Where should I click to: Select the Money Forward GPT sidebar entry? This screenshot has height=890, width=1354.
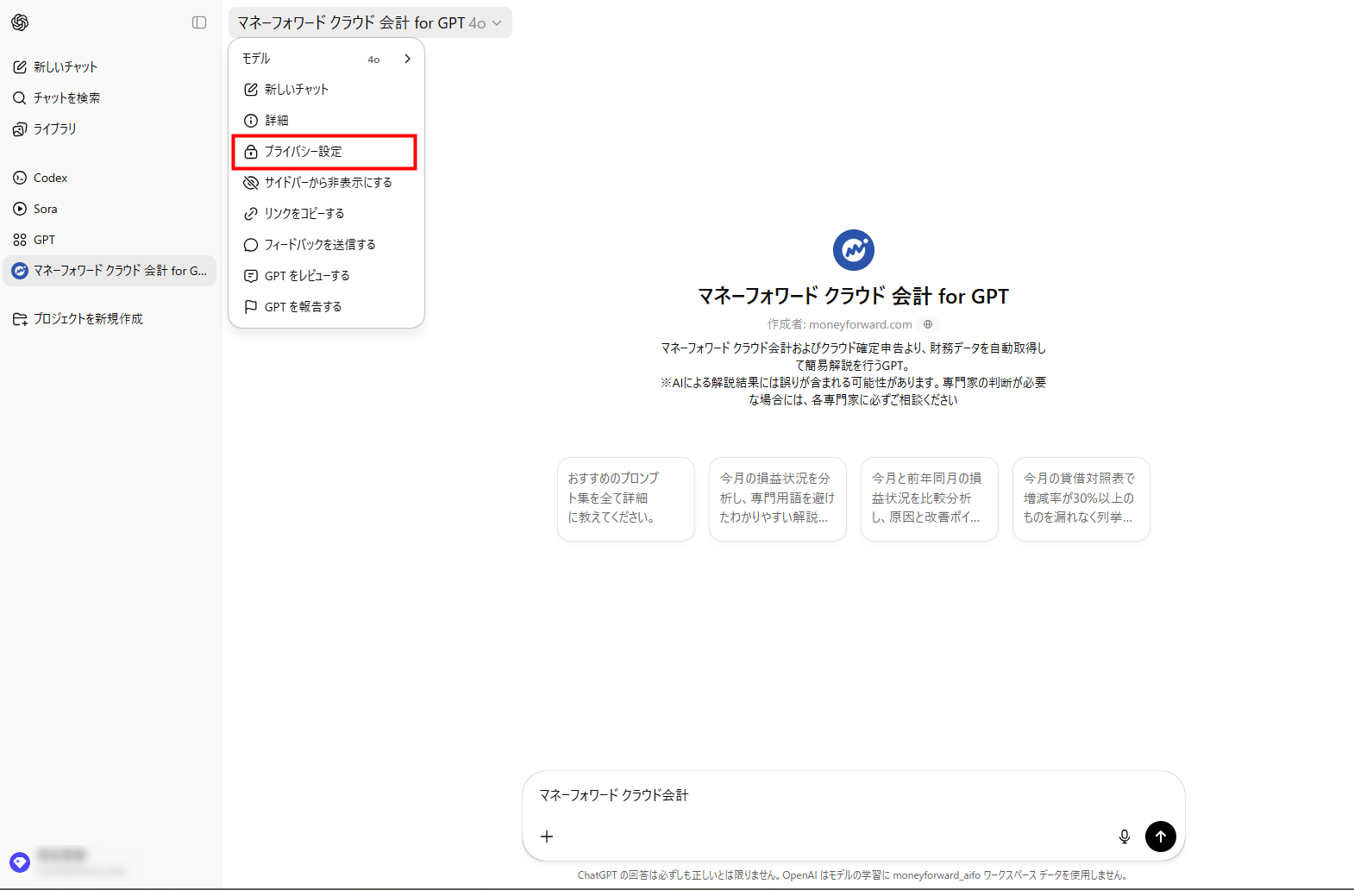(110, 271)
